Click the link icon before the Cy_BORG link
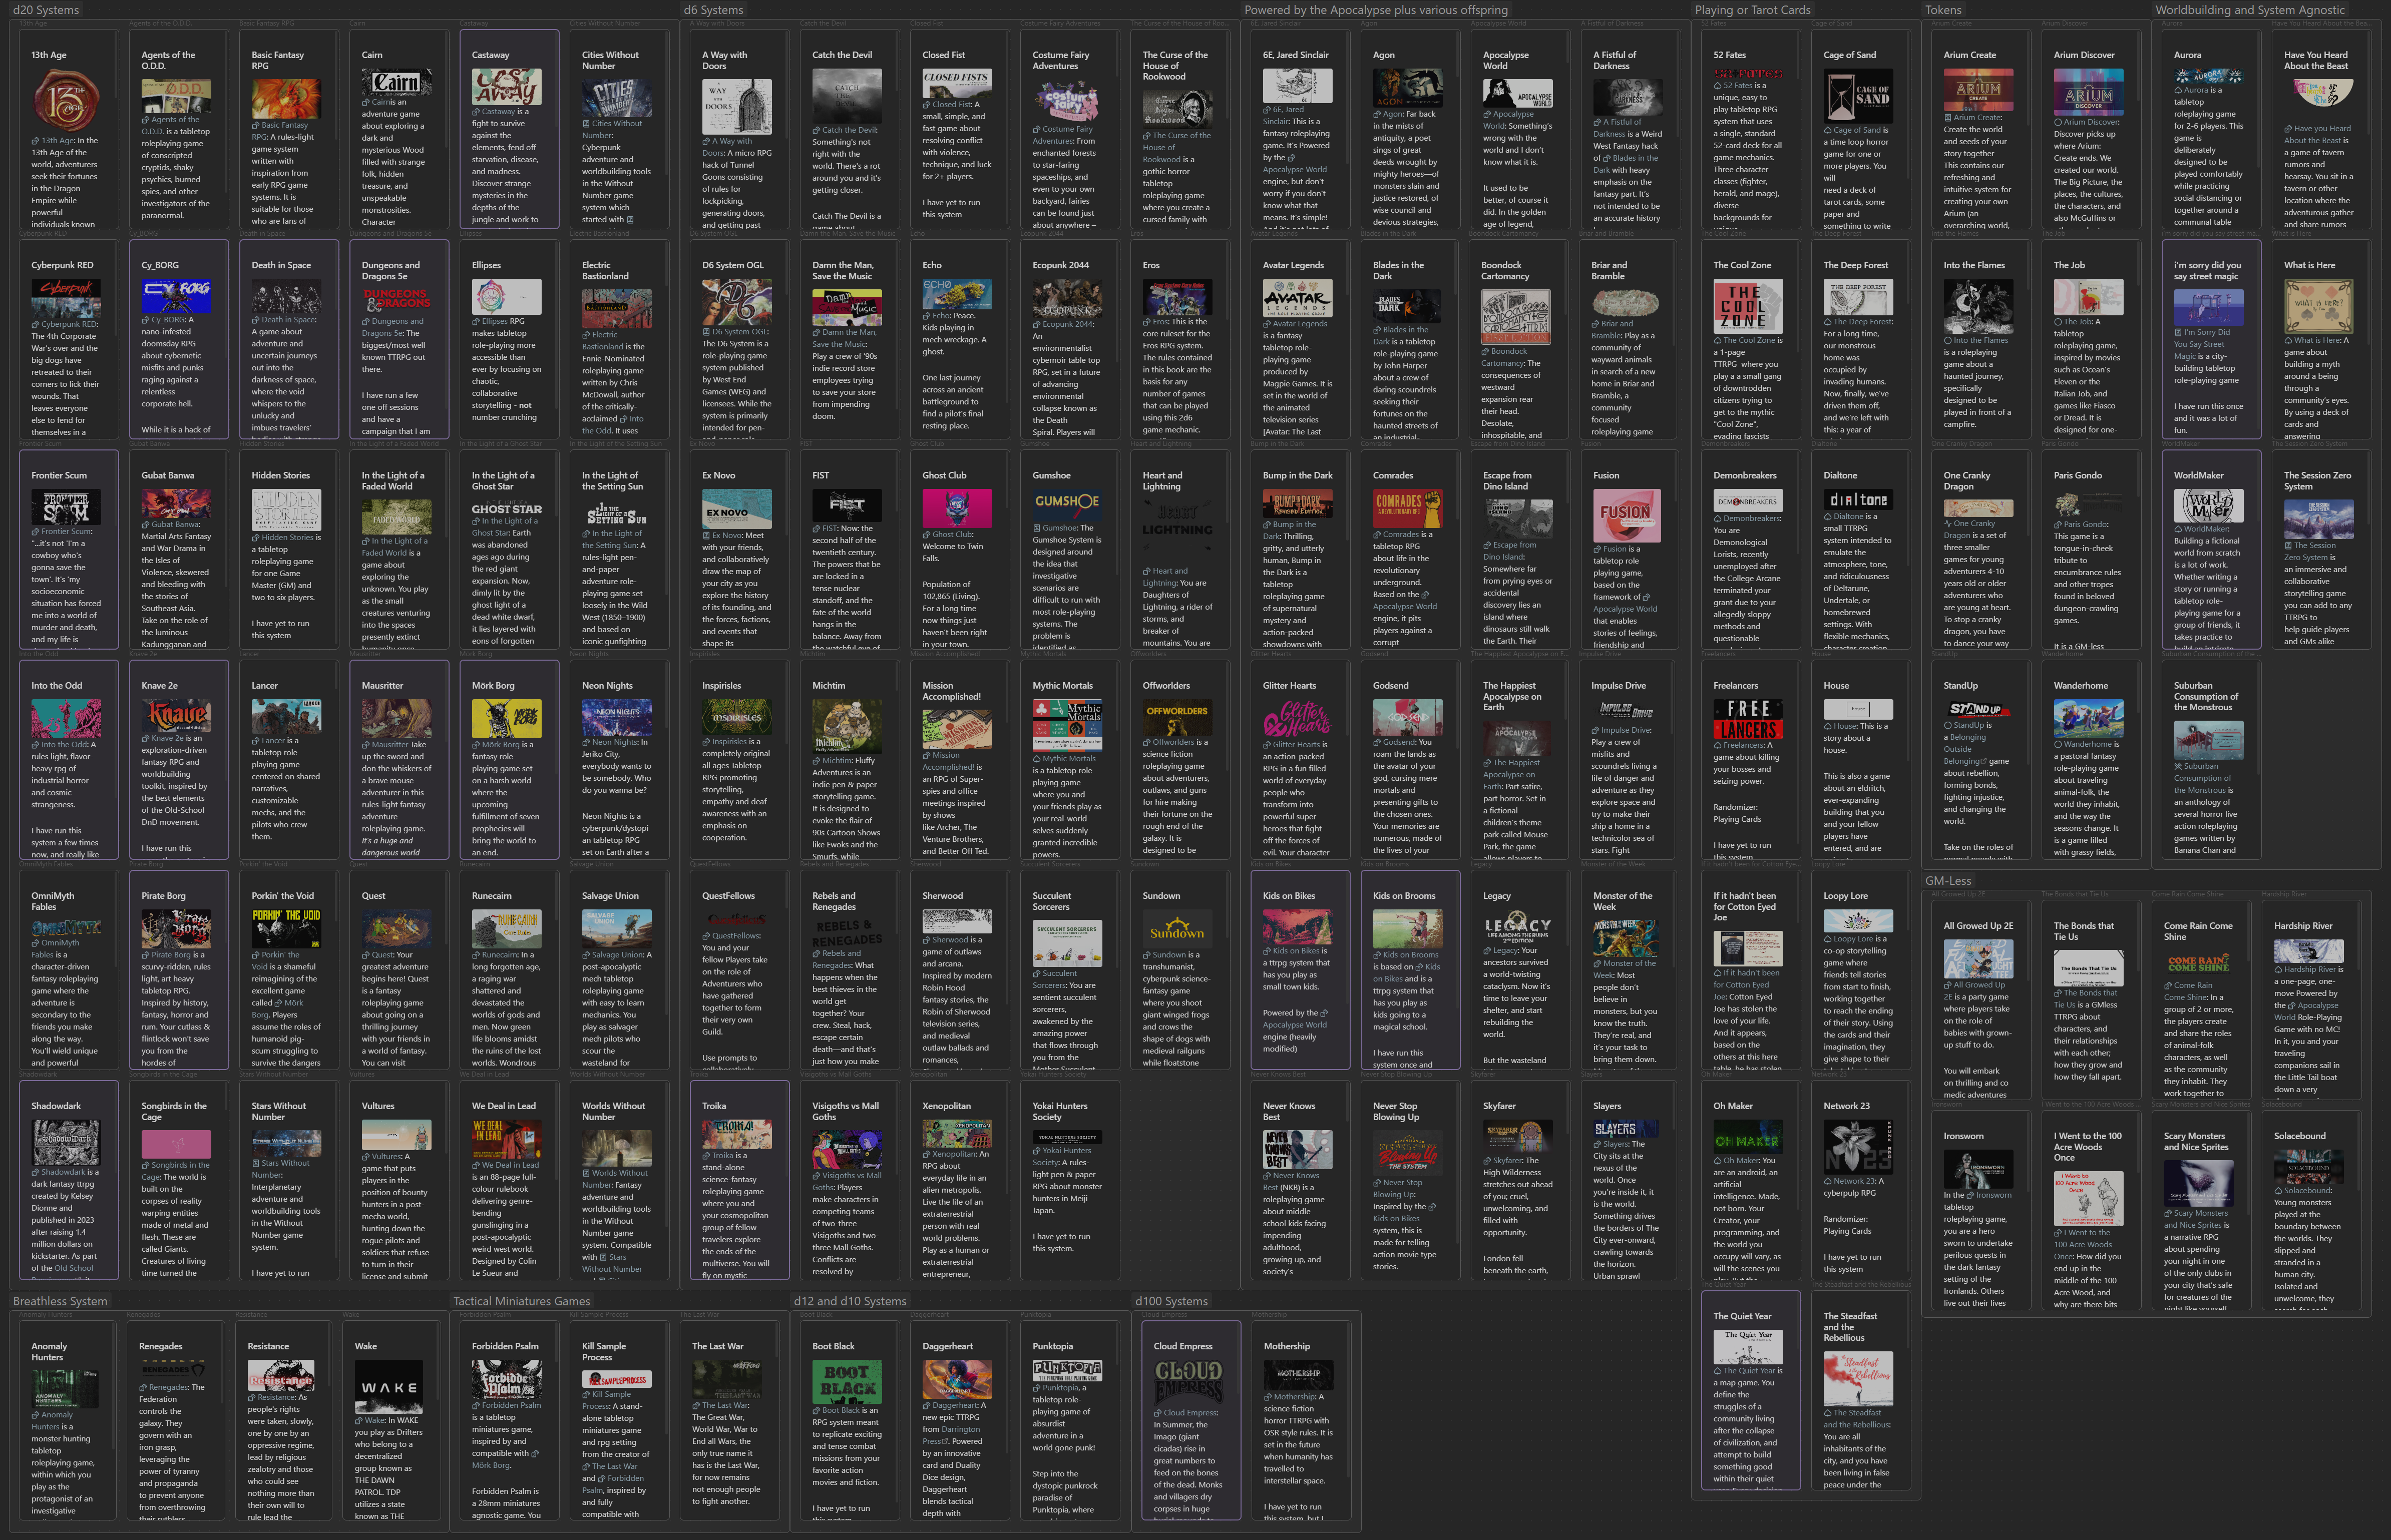2391x1540 pixels. pyautogui.click(x=145, y=320)
